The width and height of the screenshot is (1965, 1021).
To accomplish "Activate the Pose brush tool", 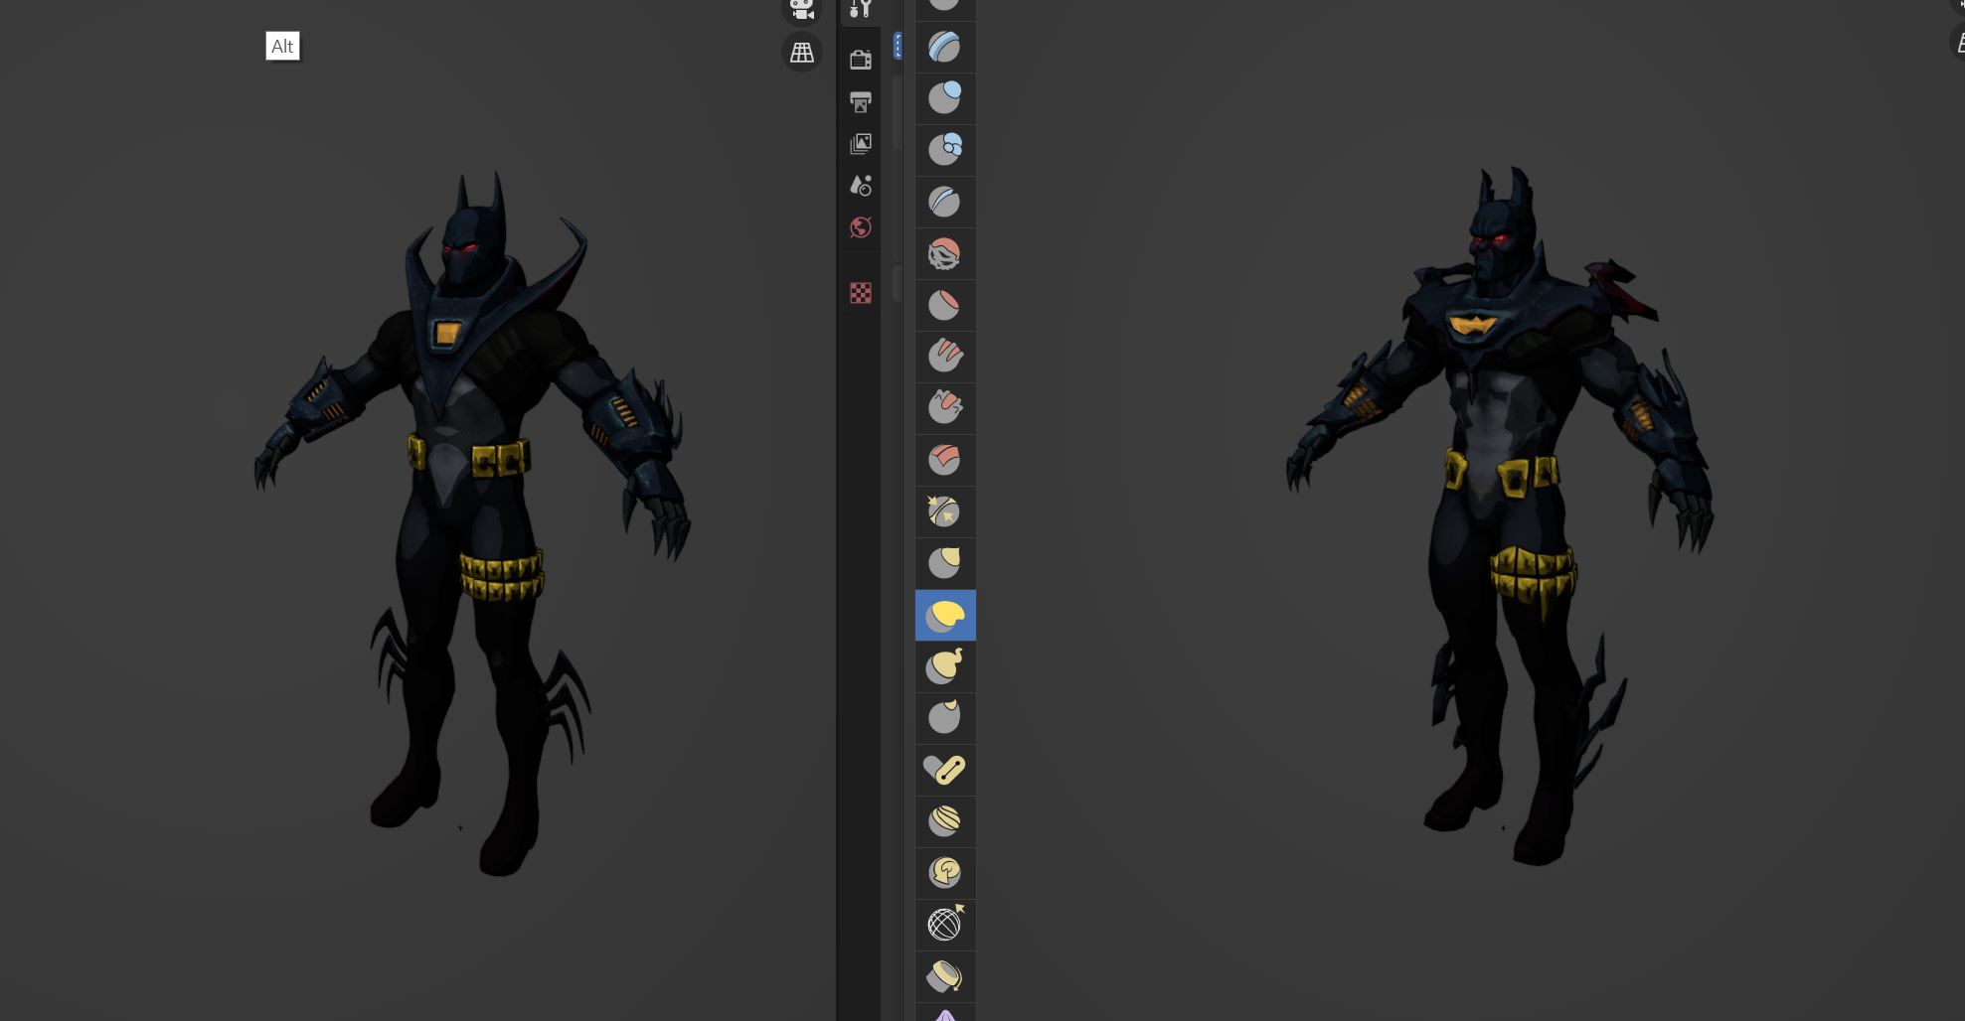I will [x=944, y=770].
